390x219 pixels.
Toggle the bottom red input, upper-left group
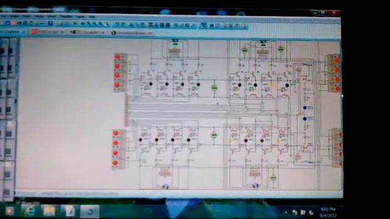118,85
